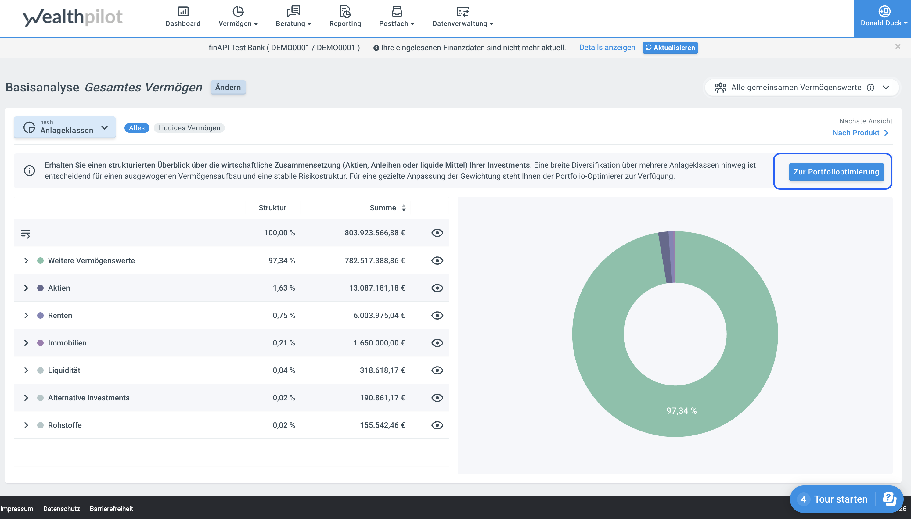The width and height of the screenshot is (911, 519).
Task: Select the Liquides Vermögen filter tab
Action: [x=189, y=128]
